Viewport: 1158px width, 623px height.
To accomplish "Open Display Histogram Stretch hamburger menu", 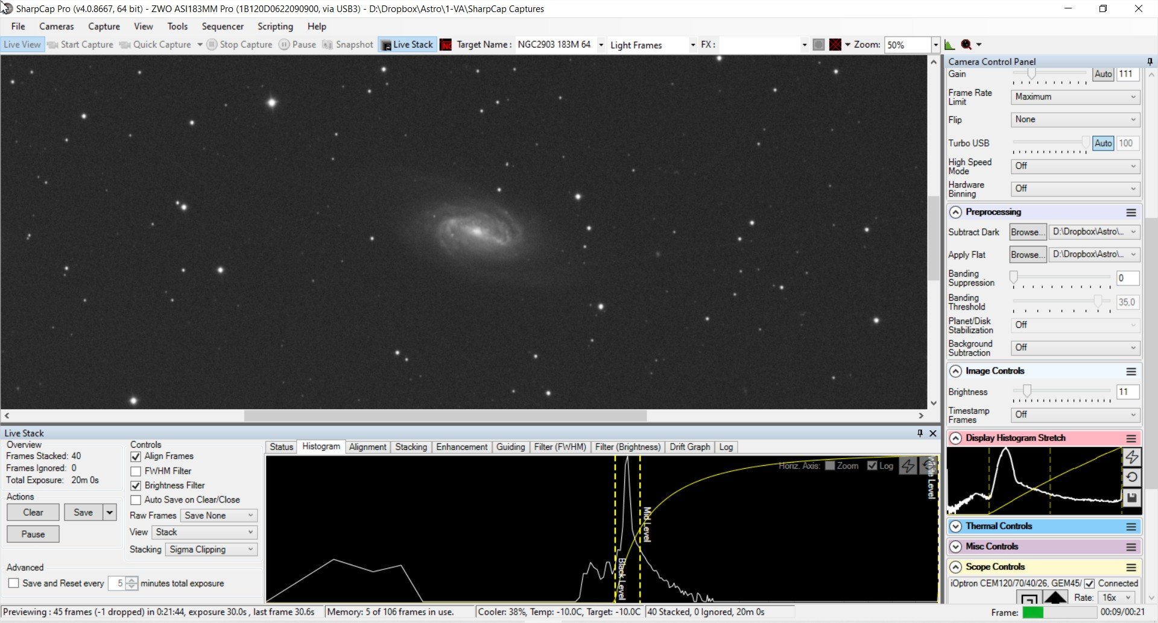I will click(1131, 439).
